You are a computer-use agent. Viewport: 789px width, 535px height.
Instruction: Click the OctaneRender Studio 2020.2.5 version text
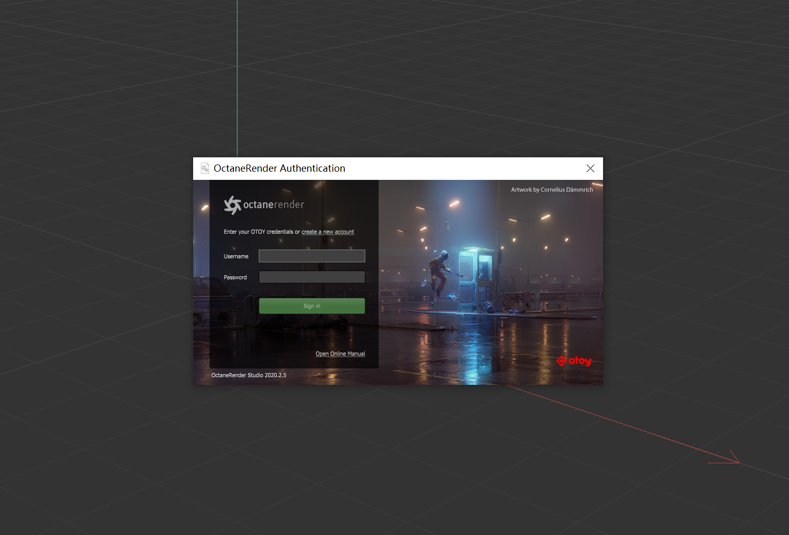point(248,376)
